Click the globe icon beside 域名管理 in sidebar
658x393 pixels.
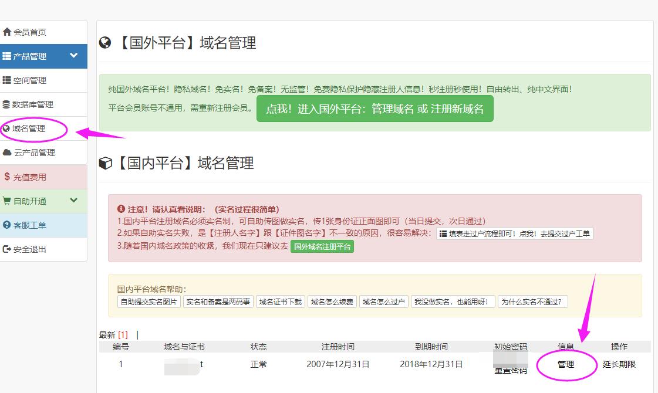click(x=6, y=129)
